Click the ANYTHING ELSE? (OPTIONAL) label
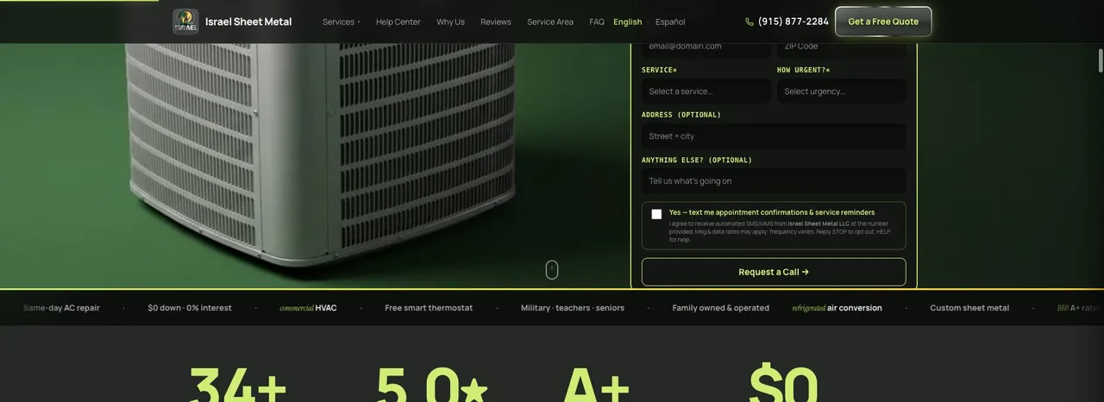Screen dimensions: 1104x402 tap(697, 160)
